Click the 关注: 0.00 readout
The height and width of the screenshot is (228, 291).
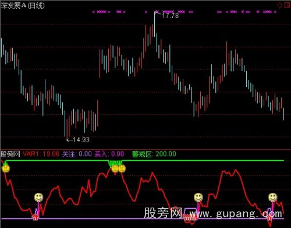pyautogui.click(x=77, y=154)
